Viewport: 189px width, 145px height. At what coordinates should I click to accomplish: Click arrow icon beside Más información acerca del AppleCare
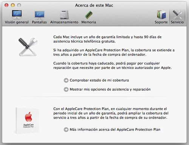66,130
